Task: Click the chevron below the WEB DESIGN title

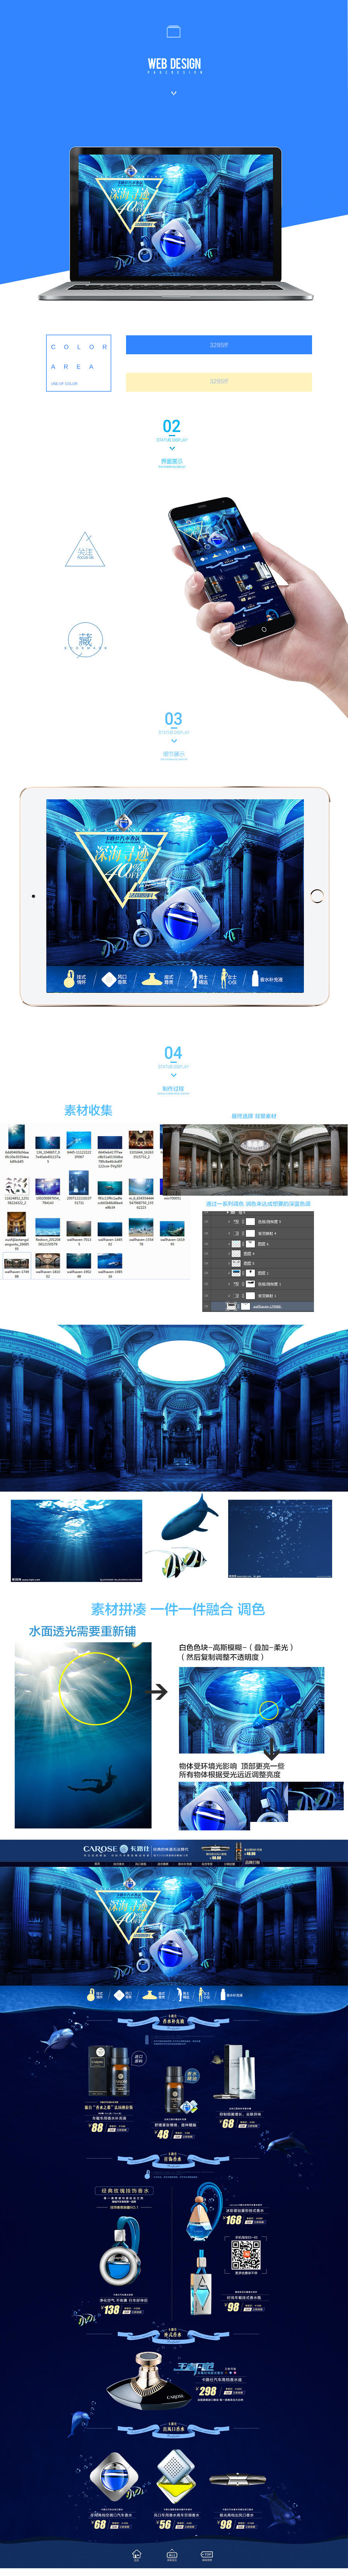Action: pos(174,93)
